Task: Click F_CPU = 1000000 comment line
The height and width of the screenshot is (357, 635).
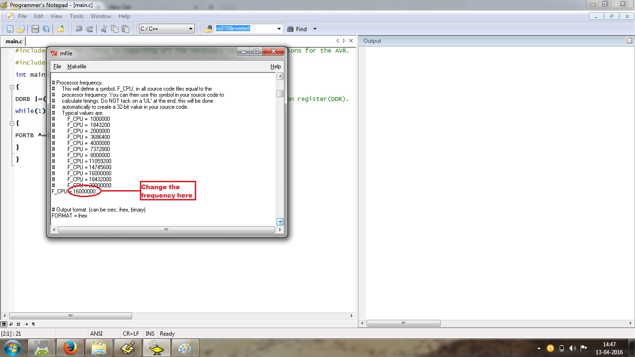Action: pyautogui.click(x=81, y=119)
